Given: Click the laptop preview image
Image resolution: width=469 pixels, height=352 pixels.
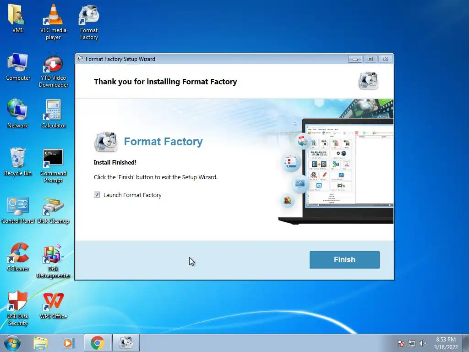Looking at the screenshot, I should pyautogui.click(x=335, y=170).
